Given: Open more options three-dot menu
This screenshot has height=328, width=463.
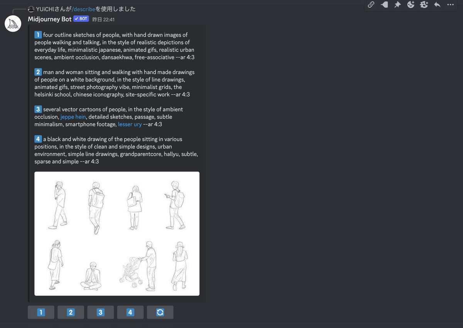Looking at the screenshot, I should coord(450,5).
